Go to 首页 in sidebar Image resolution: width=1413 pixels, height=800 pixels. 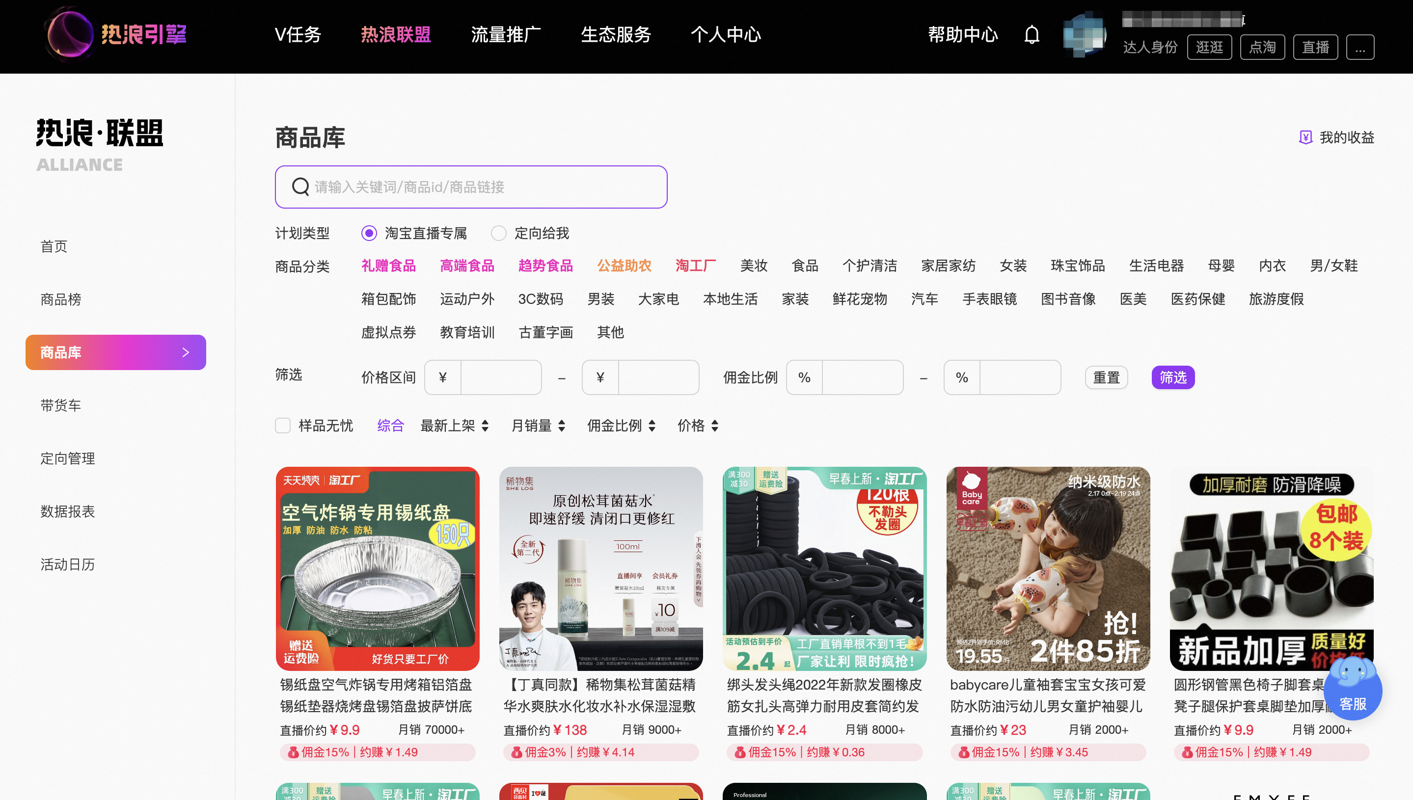pos(54,247)
